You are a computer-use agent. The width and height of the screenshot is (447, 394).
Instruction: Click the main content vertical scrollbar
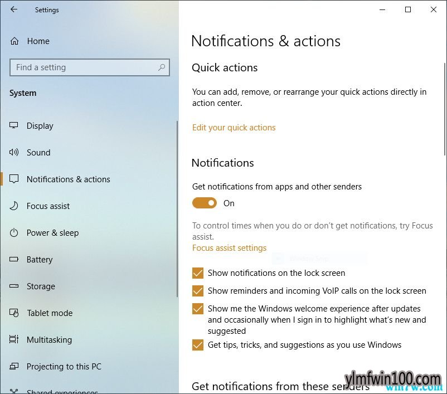pos(445,109)
